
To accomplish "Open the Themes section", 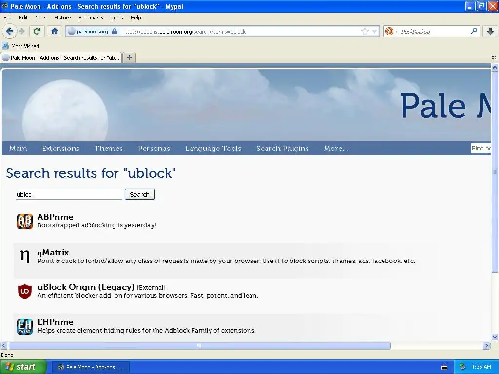I will (x=109, y=148).
